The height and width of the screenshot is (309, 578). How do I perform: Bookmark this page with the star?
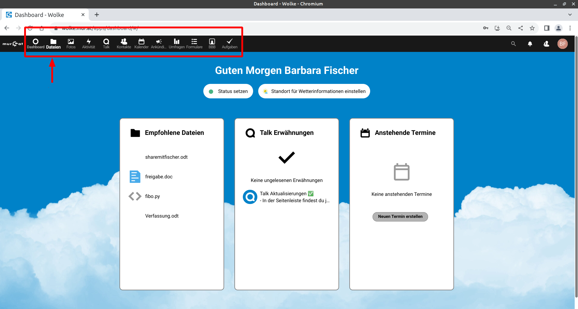point(532,28)
